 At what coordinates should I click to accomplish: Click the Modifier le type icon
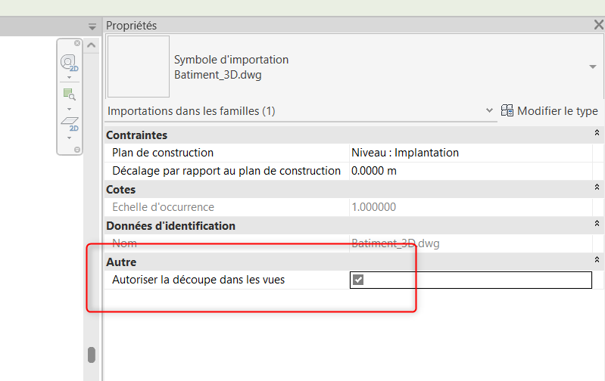pyautogui.click(x=507, y=110)
